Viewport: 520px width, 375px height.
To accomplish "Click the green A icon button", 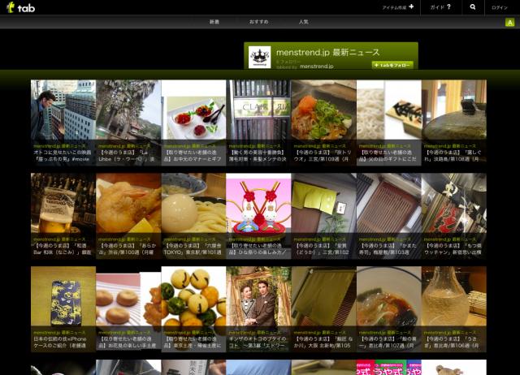I will click(x=509, y=23).
